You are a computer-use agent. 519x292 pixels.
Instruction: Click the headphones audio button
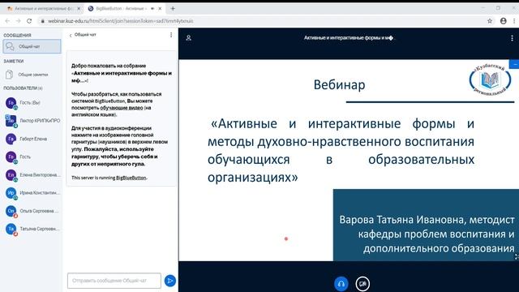click(x=341, y=284)
